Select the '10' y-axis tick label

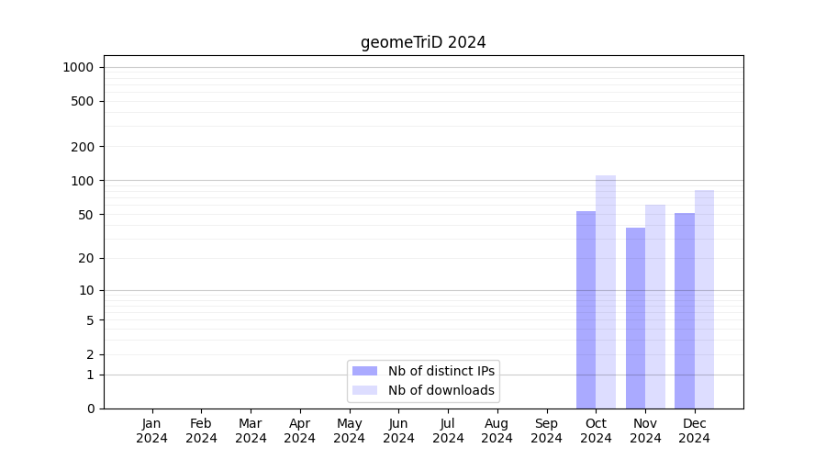point(85,290)
